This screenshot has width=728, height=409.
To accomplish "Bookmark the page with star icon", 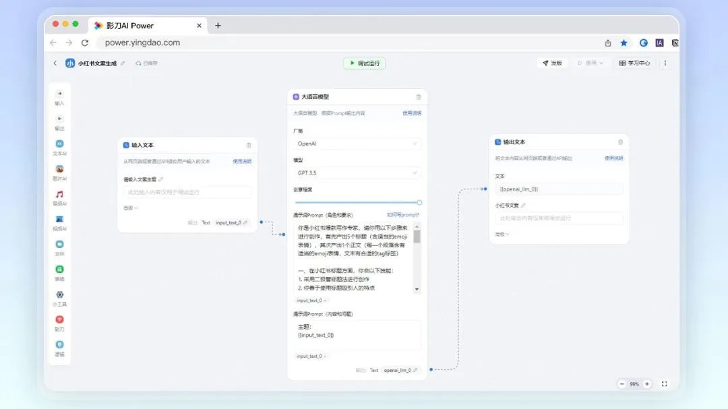I will click(x=624, y=42).
